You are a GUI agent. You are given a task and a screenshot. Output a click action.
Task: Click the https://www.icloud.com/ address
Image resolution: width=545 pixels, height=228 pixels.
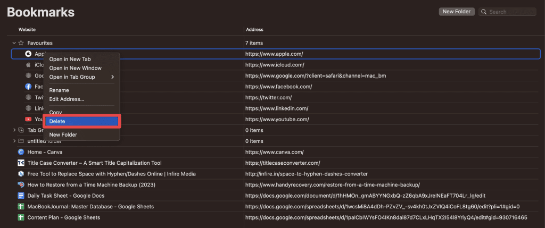[x=275, y=64]
